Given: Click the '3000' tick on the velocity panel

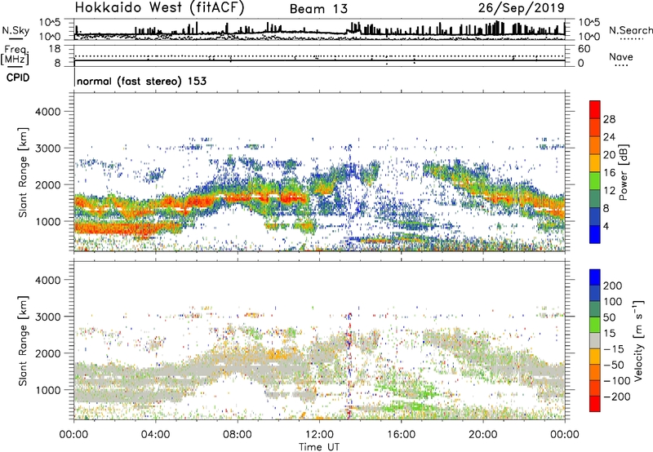Looking at the screenshot, I should [x=47, y=317].
